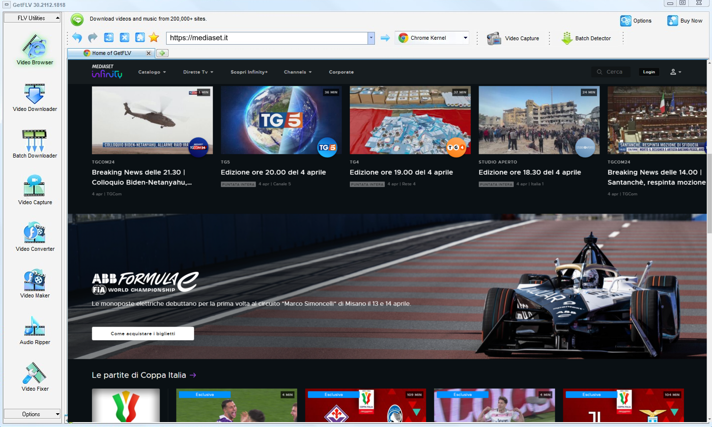Viewport: 712px width, 427px height.
Task: Open Options in the top right
Action: [x=636, y=21]
